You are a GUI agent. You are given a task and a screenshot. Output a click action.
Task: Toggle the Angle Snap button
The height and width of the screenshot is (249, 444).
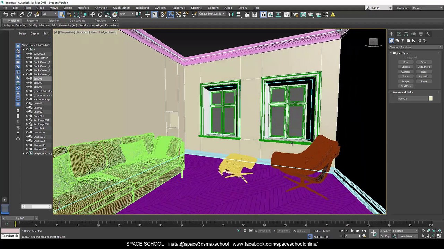(171, 14)
